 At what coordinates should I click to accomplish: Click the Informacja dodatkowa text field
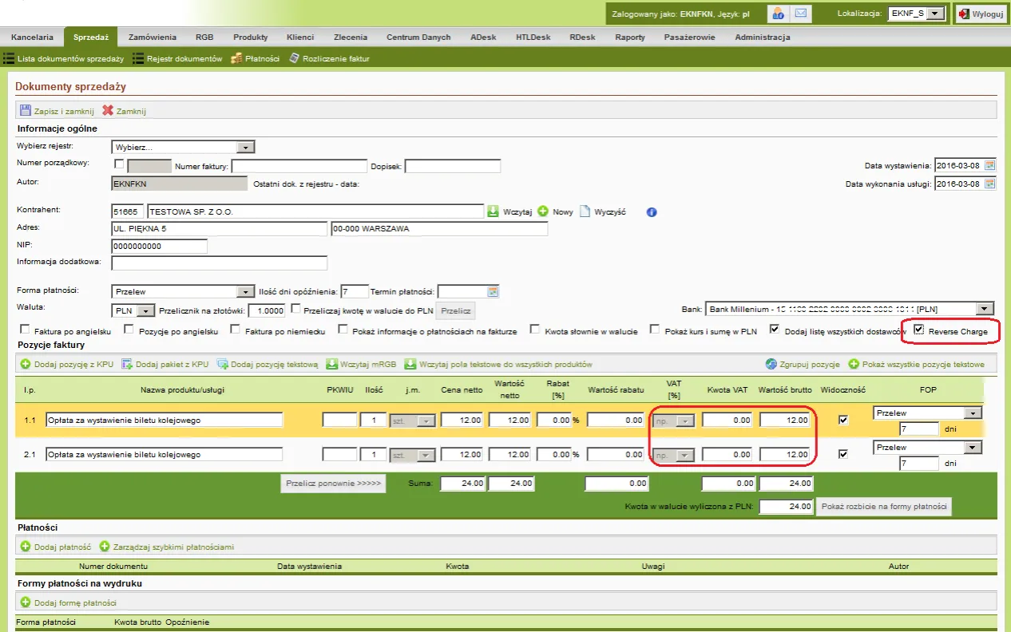tap(220, 263)
